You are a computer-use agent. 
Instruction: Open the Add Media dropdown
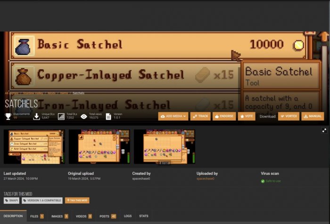click(x=173, y=116)
